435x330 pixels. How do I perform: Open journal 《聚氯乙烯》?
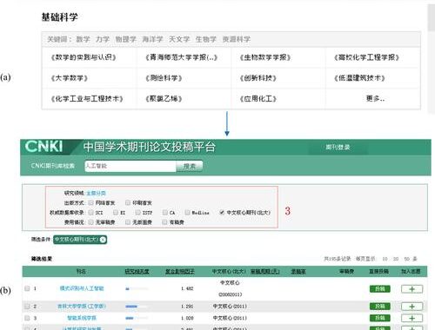(x=164, y=99)
